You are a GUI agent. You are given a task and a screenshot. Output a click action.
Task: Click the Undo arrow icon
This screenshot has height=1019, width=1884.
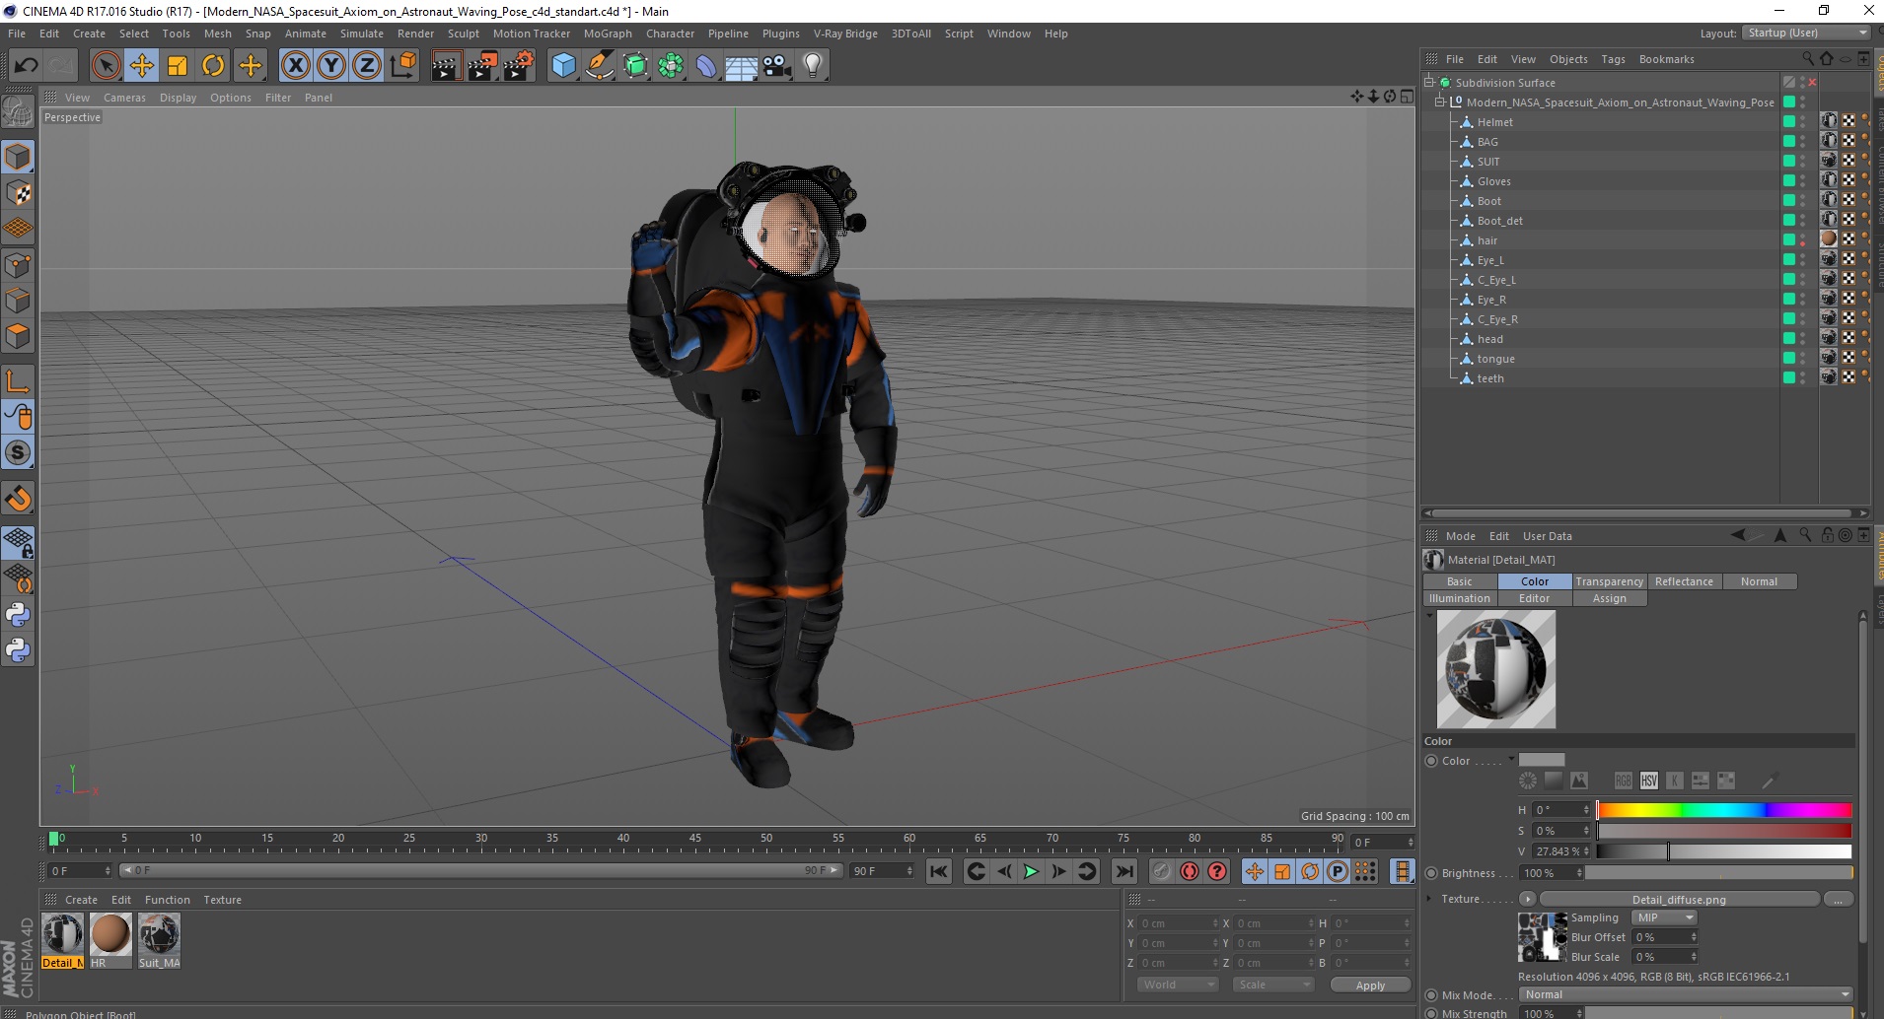[x=27, y=66]
